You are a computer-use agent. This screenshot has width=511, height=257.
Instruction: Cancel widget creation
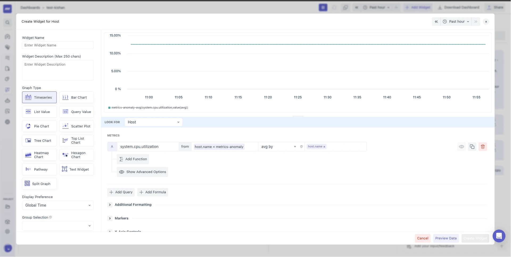[x=423, y=238]
